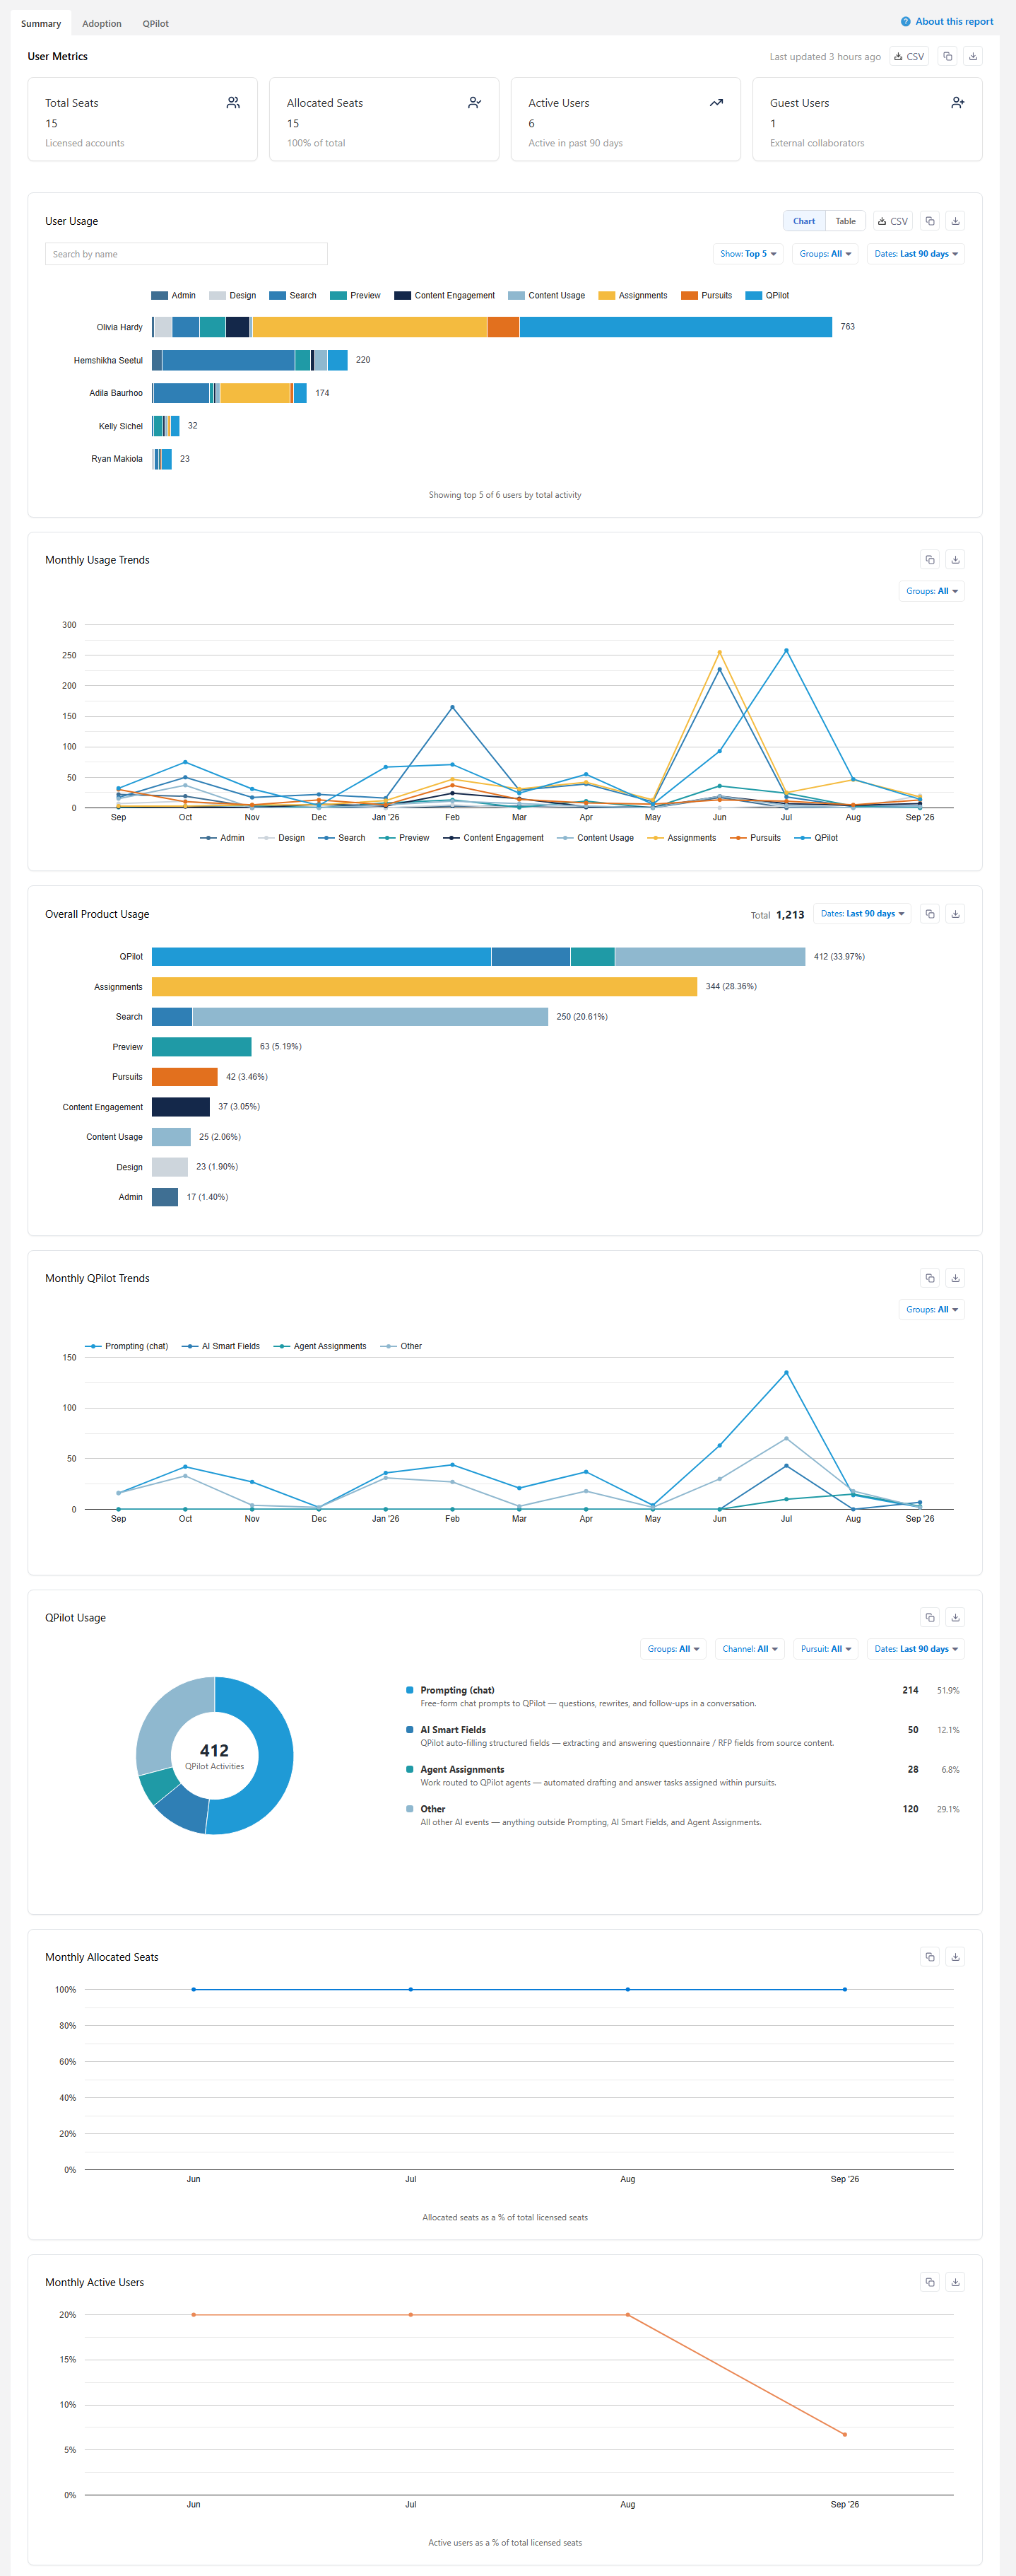1016x2576 pixels.
Task: Download the User Metrics section
Action: coord(973,56)
